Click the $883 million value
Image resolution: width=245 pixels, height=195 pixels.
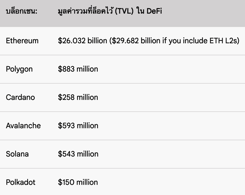coord(78,69)
